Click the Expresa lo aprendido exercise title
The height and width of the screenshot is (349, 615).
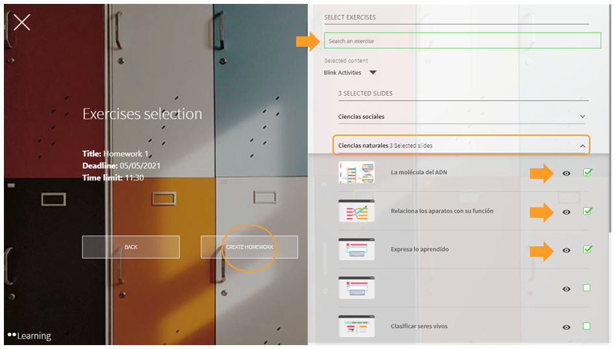(x=420, y=250)
